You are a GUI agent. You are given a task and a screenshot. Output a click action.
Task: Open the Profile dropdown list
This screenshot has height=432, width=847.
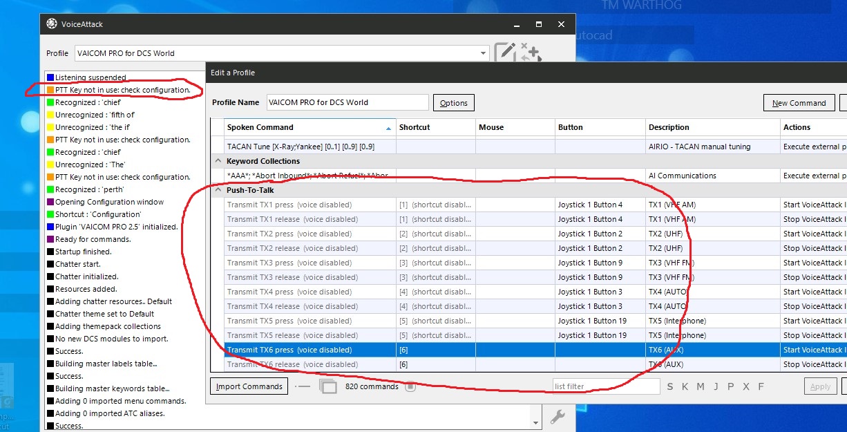click(483, 53)
